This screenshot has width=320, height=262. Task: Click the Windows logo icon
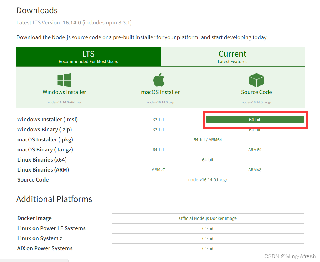64,80
